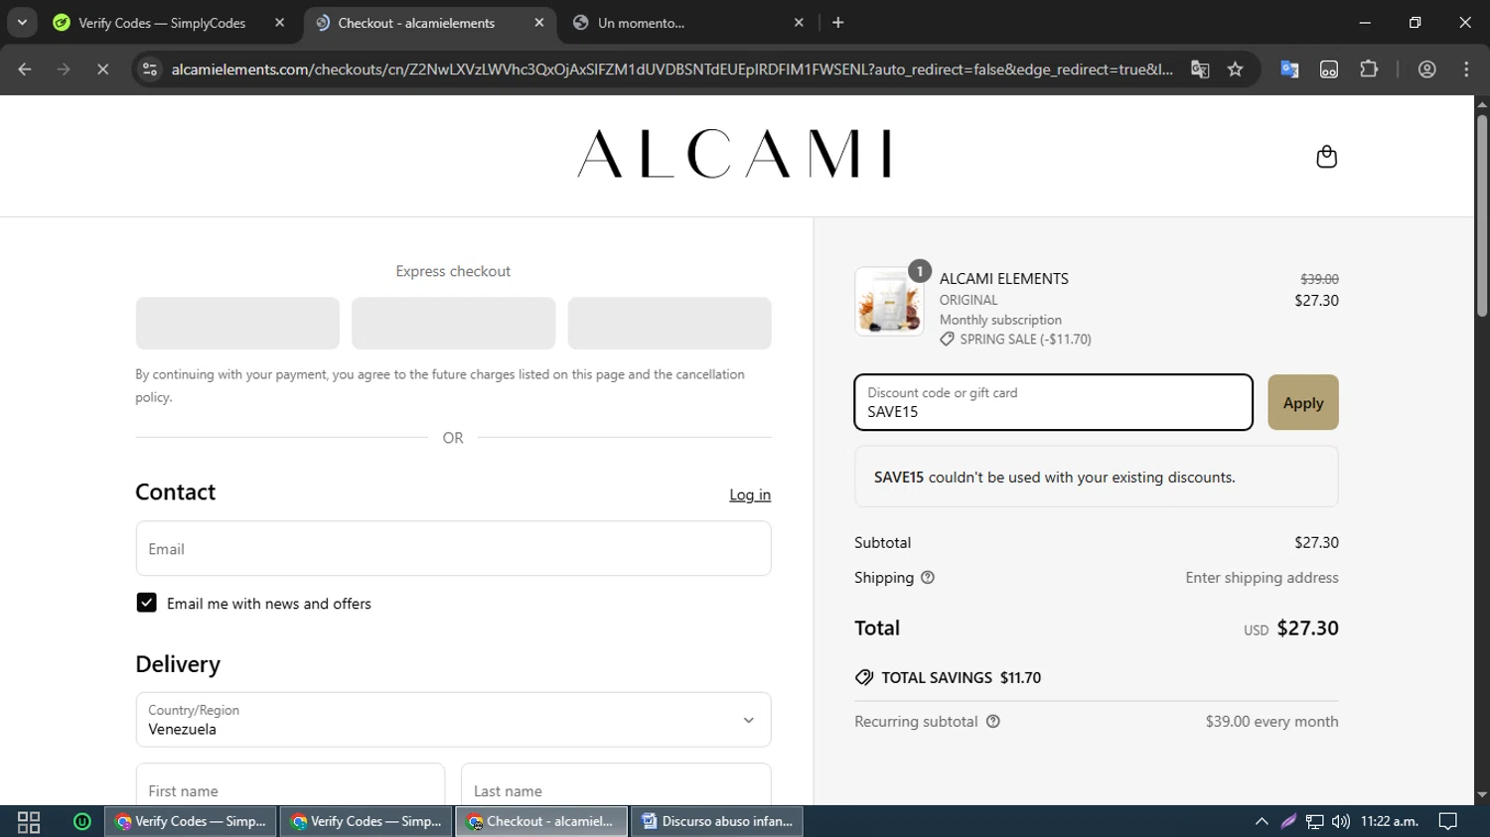Open the shopping cart bag icon

click(x=1326, y=157)
